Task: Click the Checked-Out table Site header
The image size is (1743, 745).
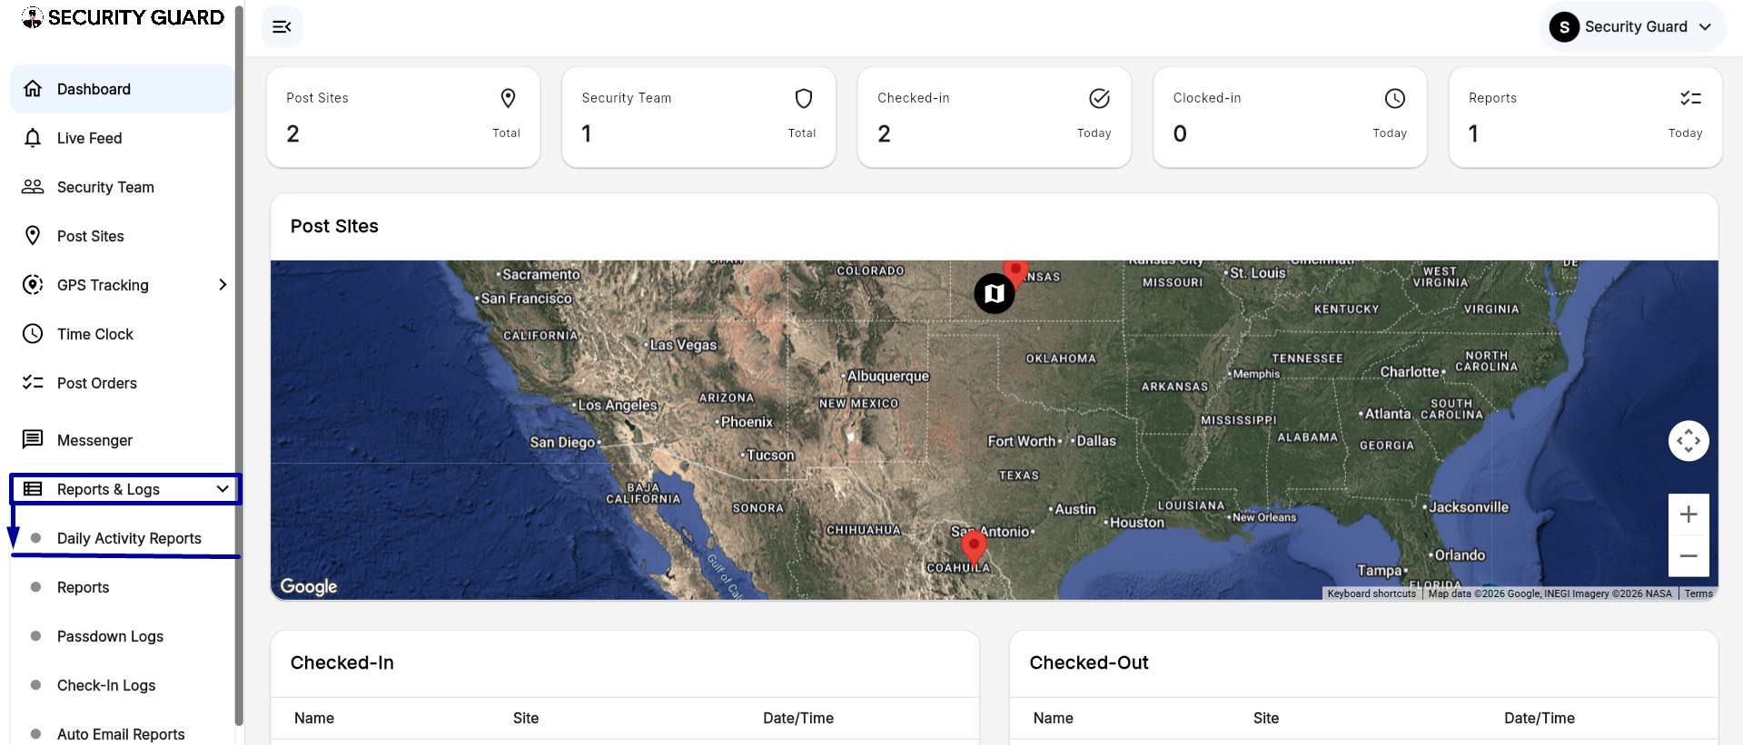Action: [1266, 718]
